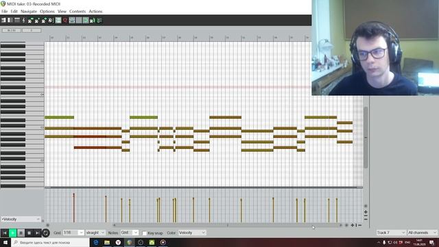Open the Edit menu
The height and width of the screenshot is (247, 439).
14,12
